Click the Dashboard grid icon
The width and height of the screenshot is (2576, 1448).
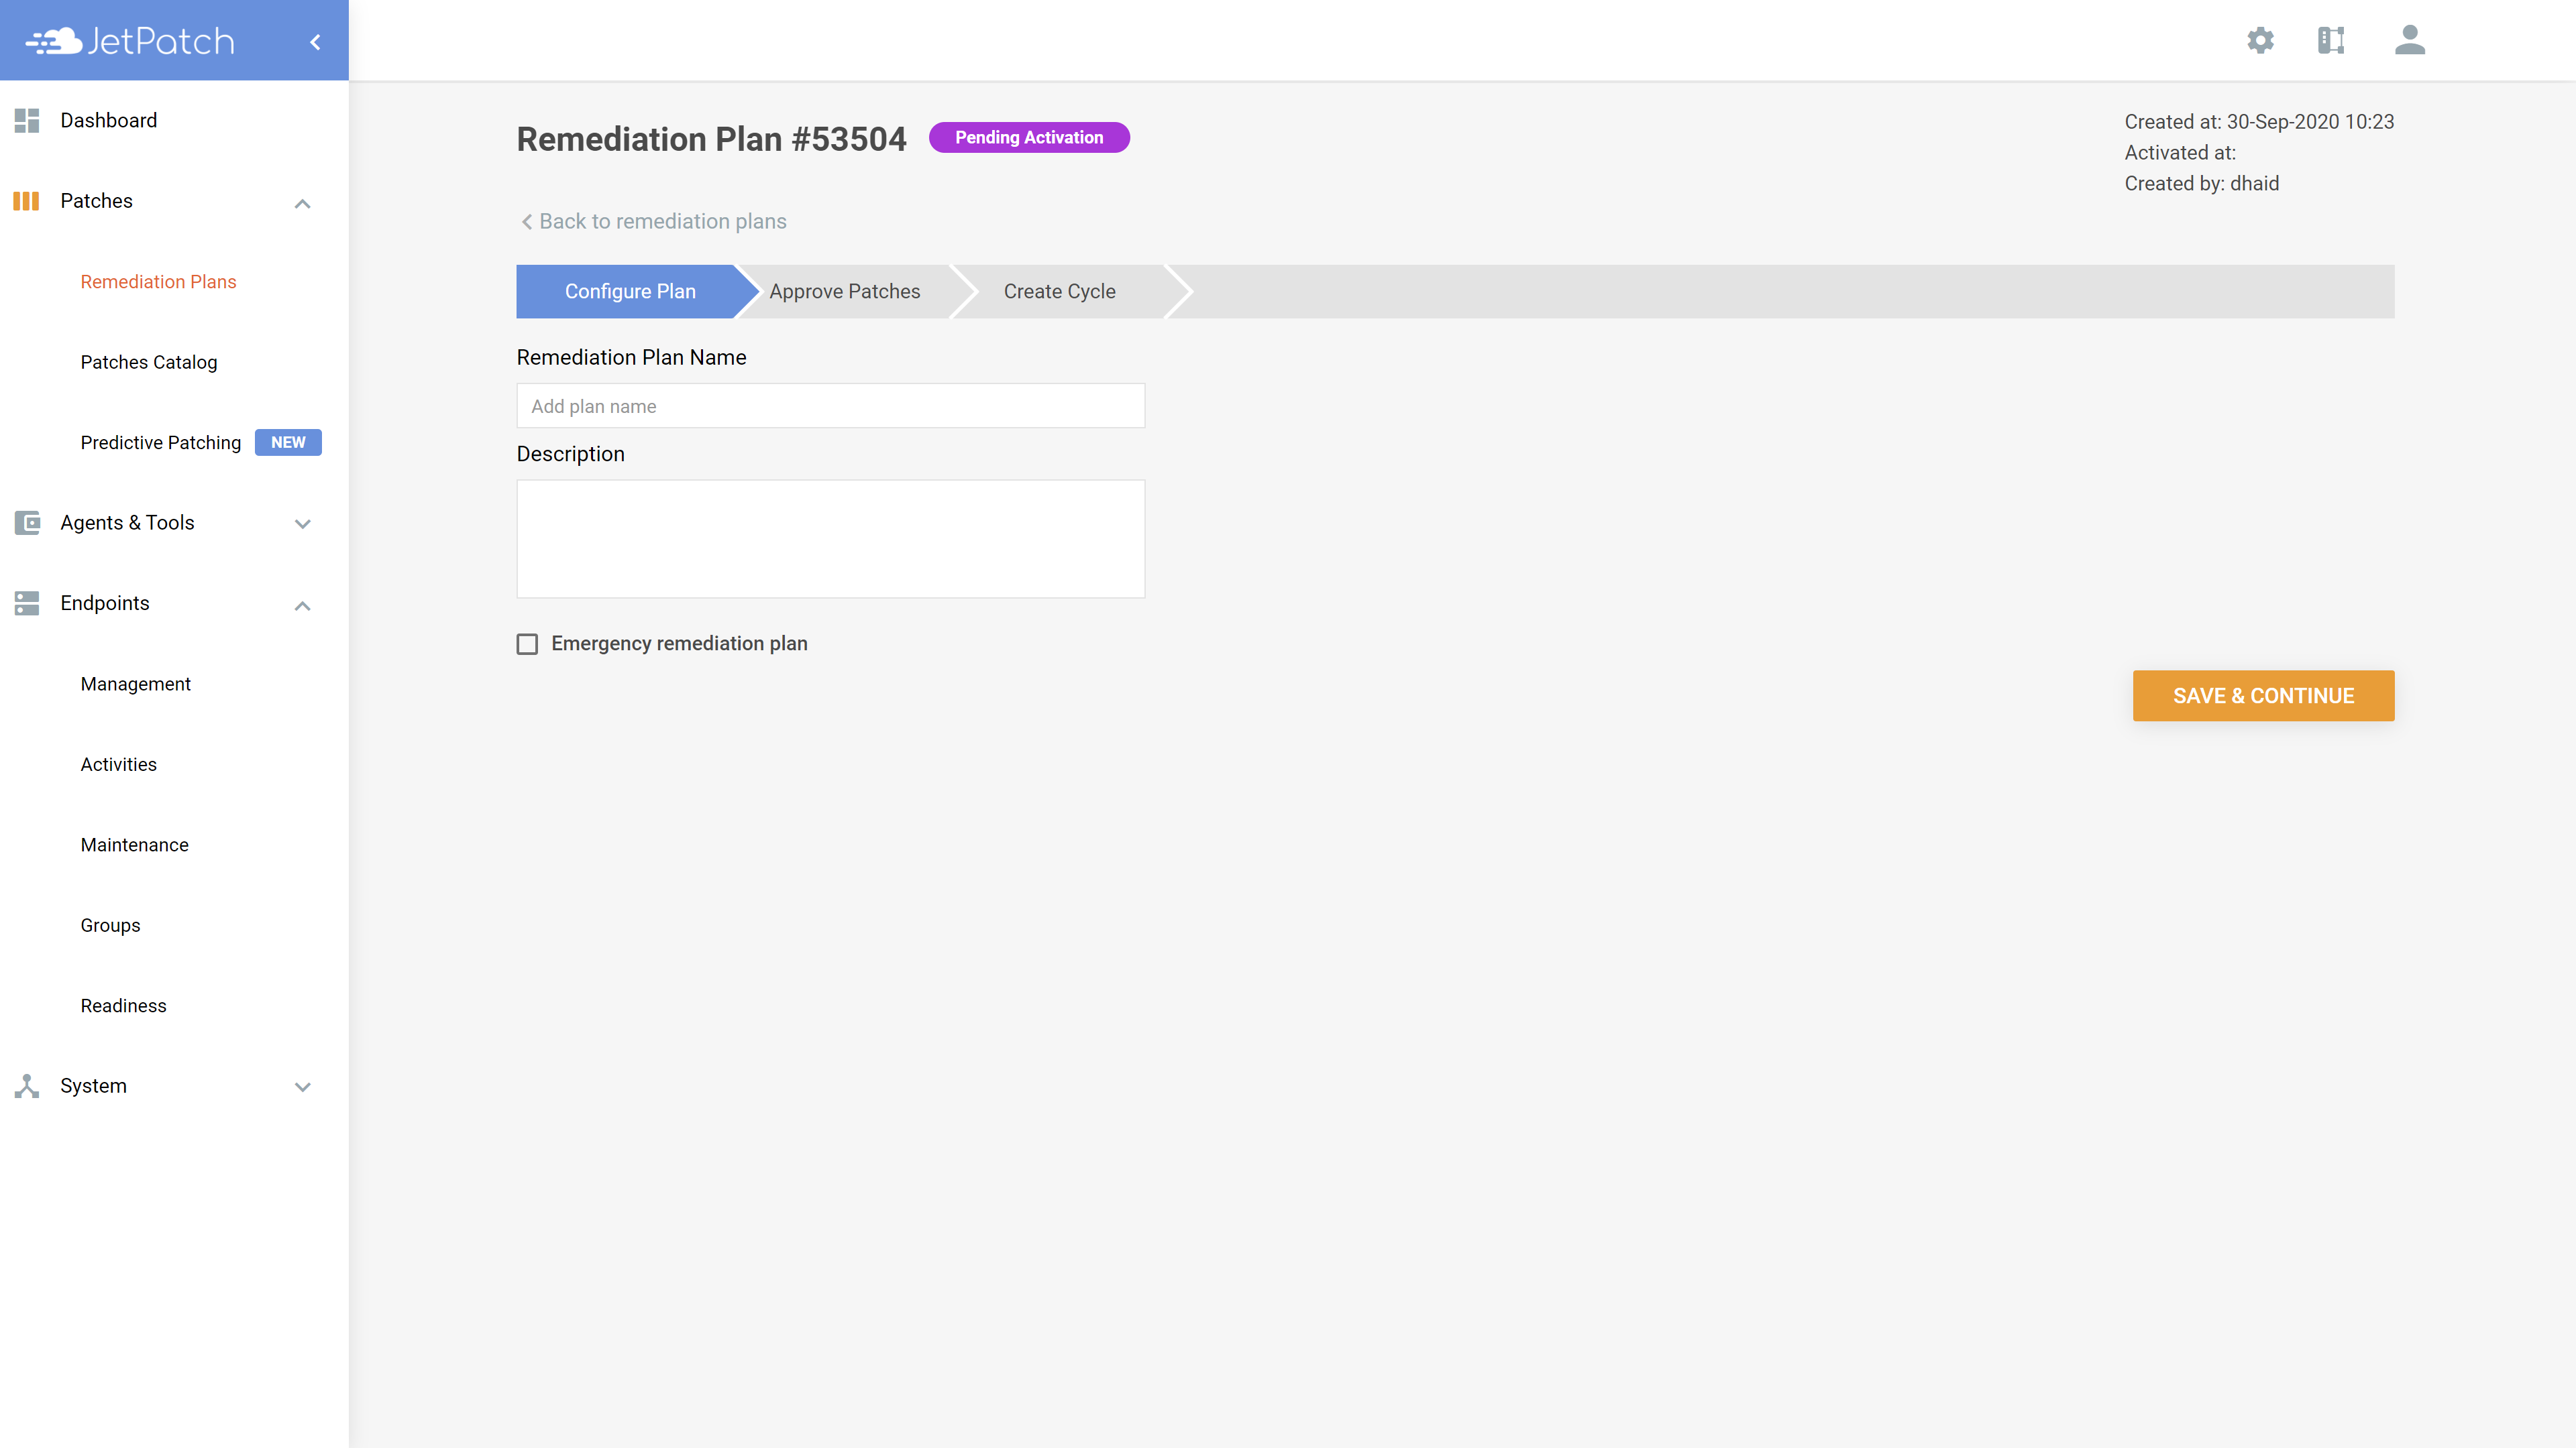tap(27, 121)
